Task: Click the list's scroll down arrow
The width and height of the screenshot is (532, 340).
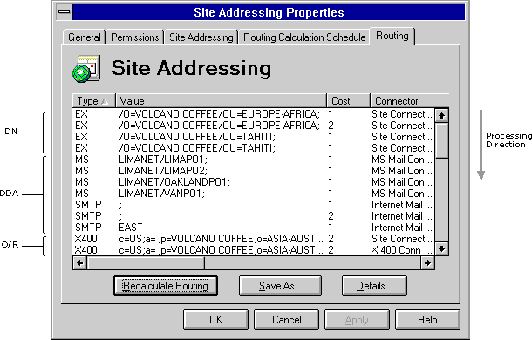Action: pyautogui.click(x=441, y=248)
